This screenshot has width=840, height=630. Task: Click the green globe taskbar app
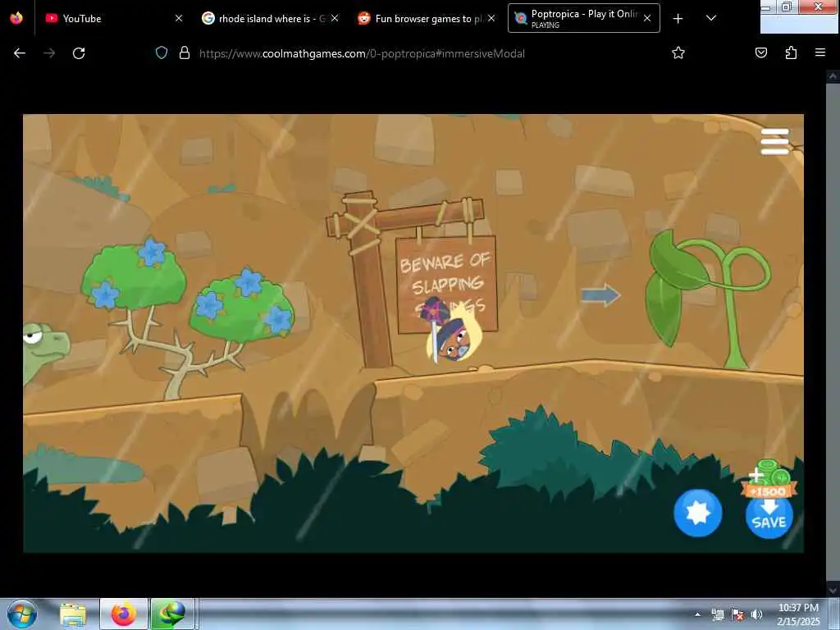(x=171, y=614)
